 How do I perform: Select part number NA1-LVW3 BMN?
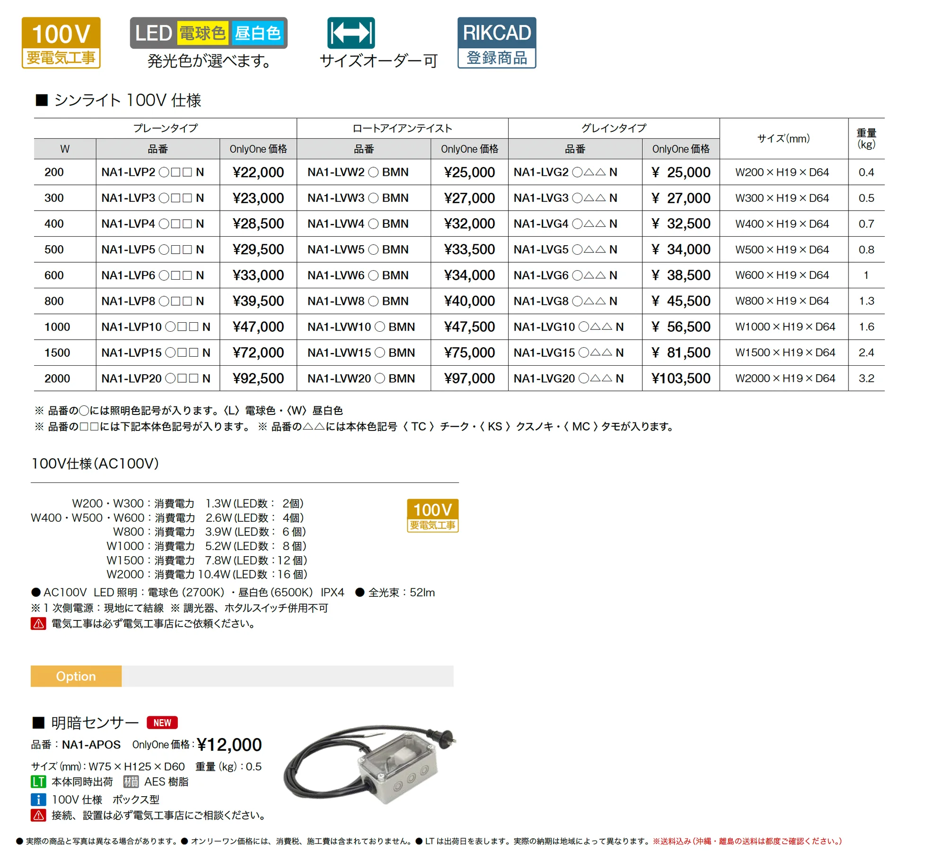point(358,198)
